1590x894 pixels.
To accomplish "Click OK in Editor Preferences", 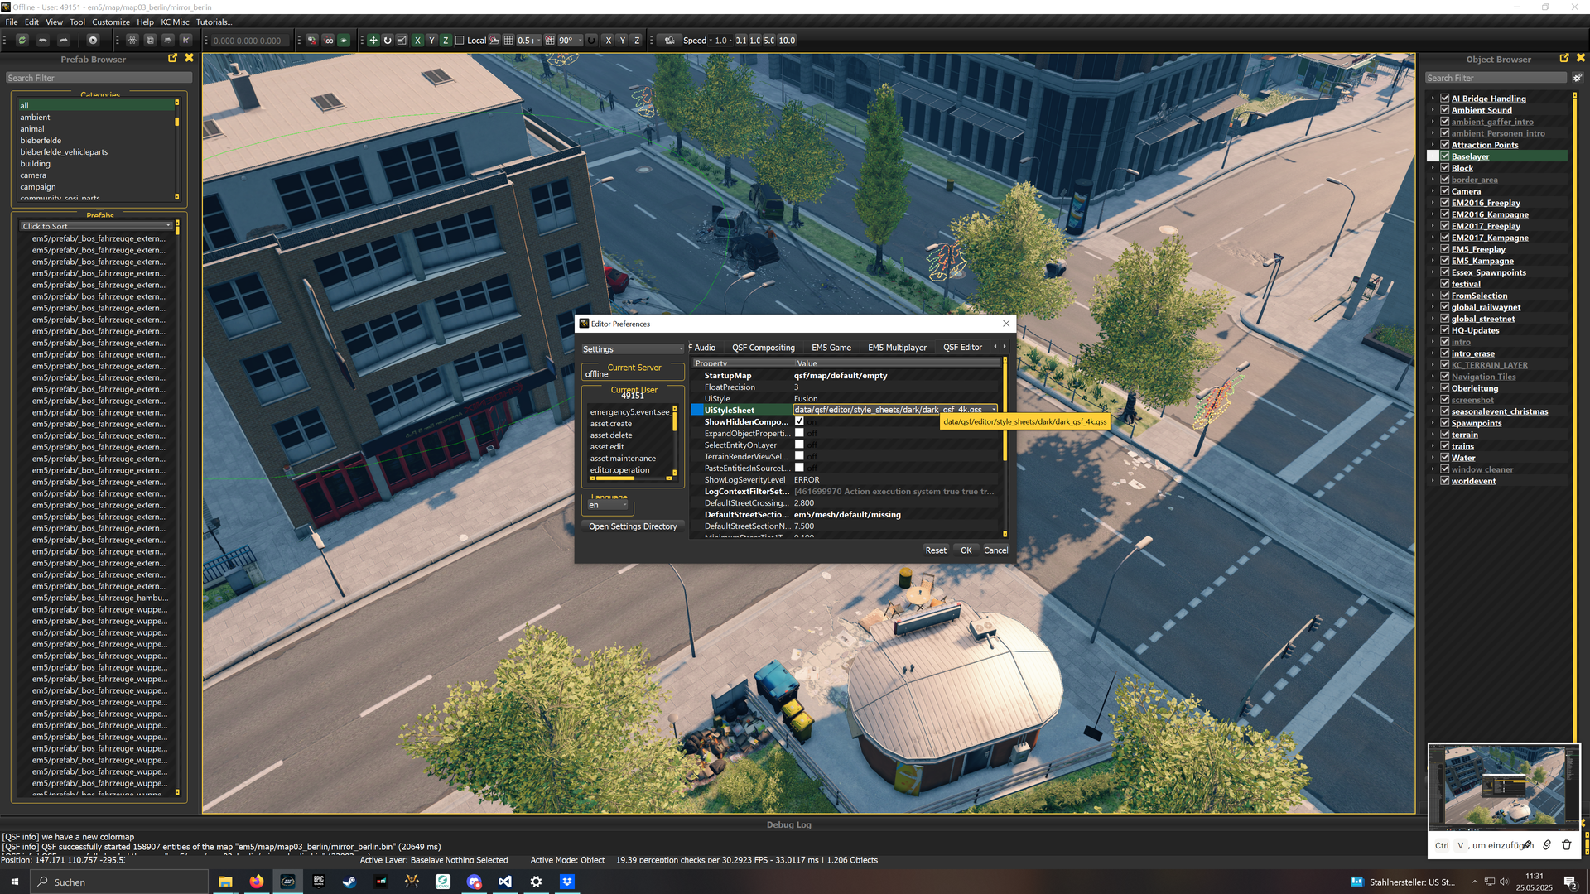I will click(x=966, y=550).
